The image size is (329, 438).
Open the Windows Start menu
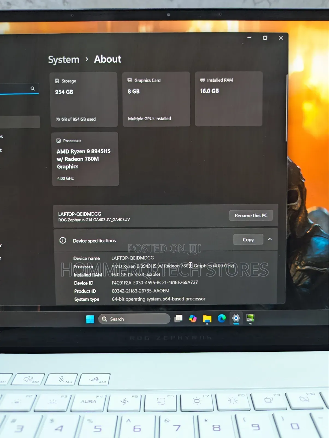pyautogui.click(x=90, y=319)
